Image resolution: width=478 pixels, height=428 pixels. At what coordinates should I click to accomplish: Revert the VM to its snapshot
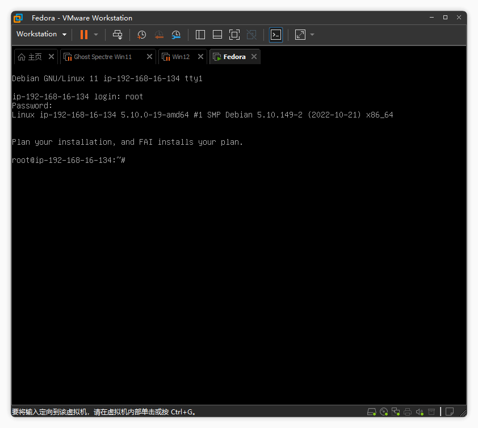[159, 35]
